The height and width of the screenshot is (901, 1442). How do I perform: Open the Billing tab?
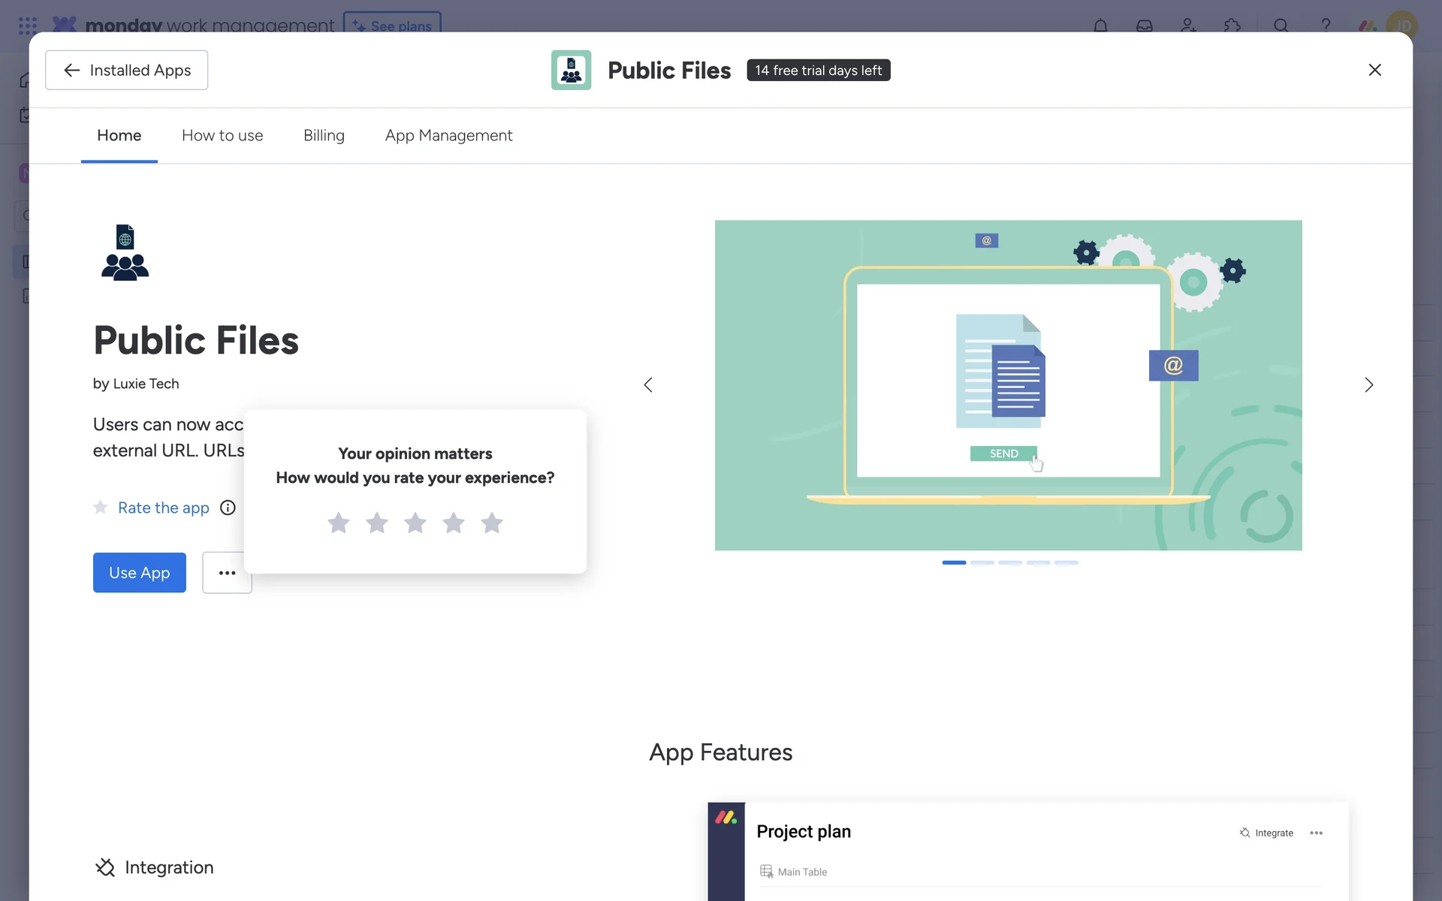[324, 136]
